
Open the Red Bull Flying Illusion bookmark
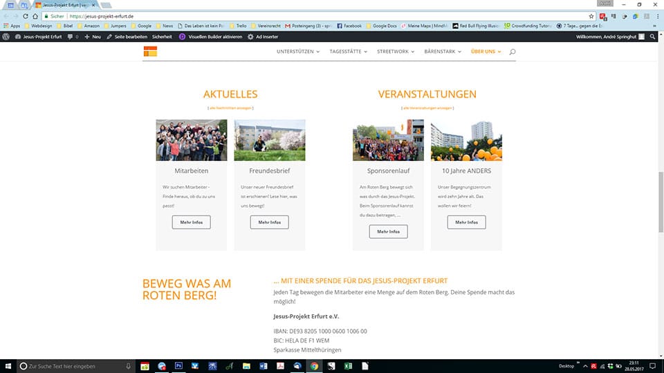[x=476, y=26]
